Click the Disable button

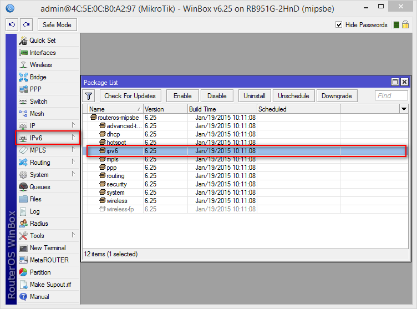[217, 96]
